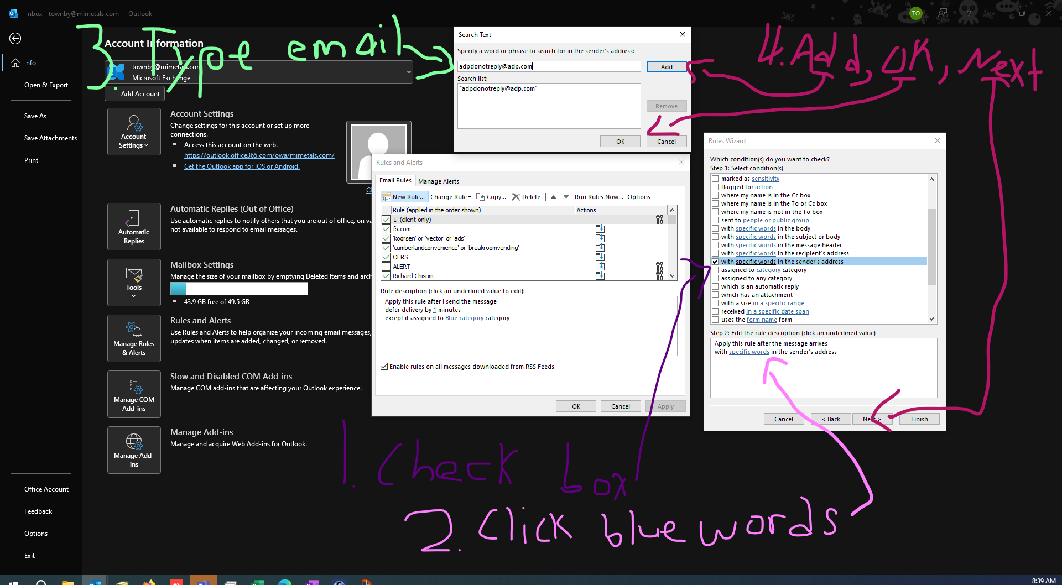Screen dimensions: 1062x585
Task: Enable the ALERT rule checkbox
Action: 386,267
